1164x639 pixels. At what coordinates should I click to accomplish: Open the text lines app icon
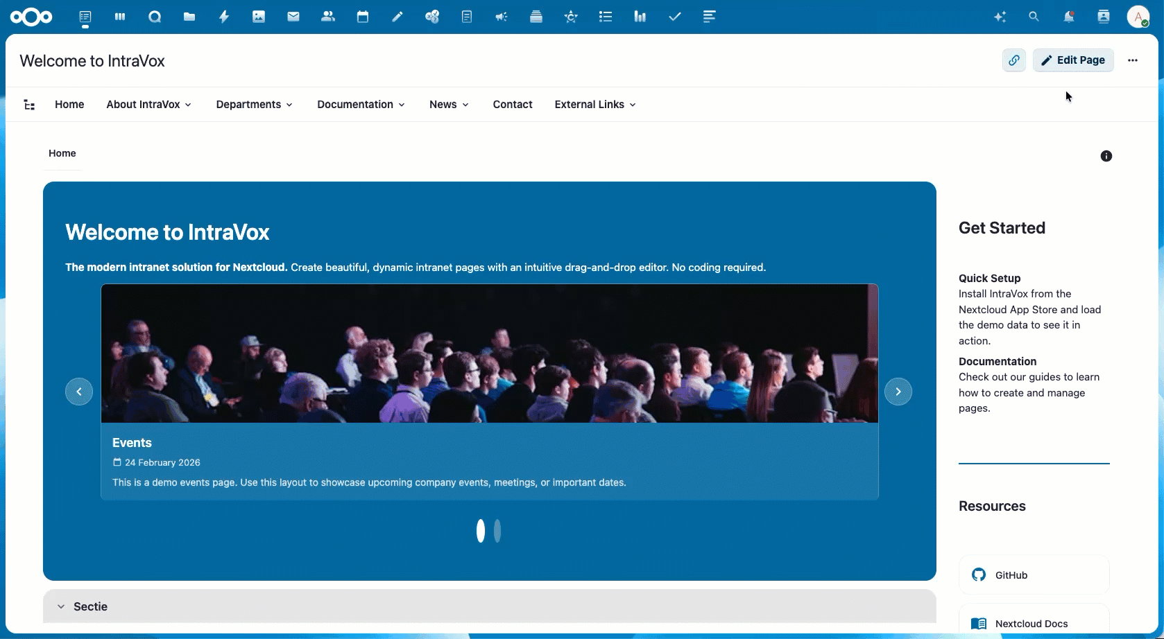[710, 17]
